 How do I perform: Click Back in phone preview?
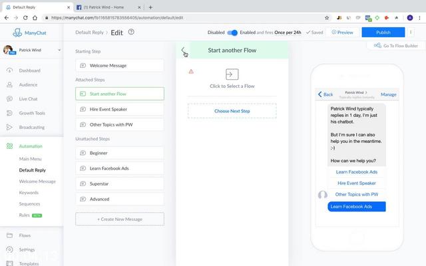tap(325, 94)
